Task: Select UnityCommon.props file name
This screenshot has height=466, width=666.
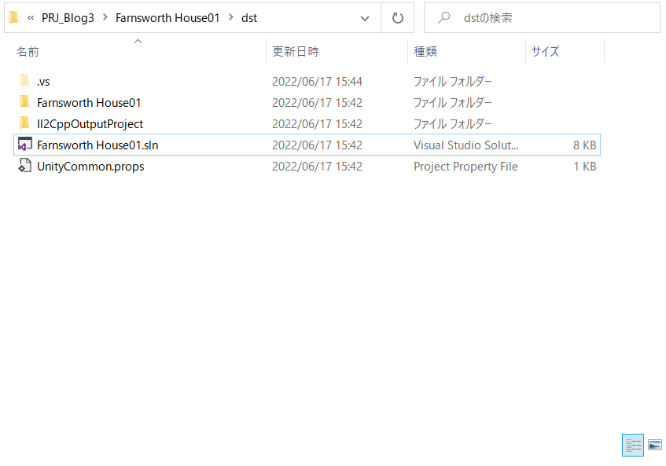Action: point(90,167)
